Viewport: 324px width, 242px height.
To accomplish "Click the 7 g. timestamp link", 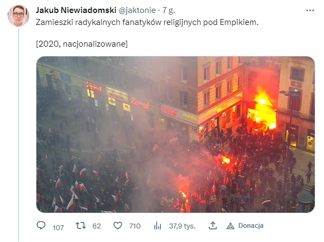I will coord(169,10).
